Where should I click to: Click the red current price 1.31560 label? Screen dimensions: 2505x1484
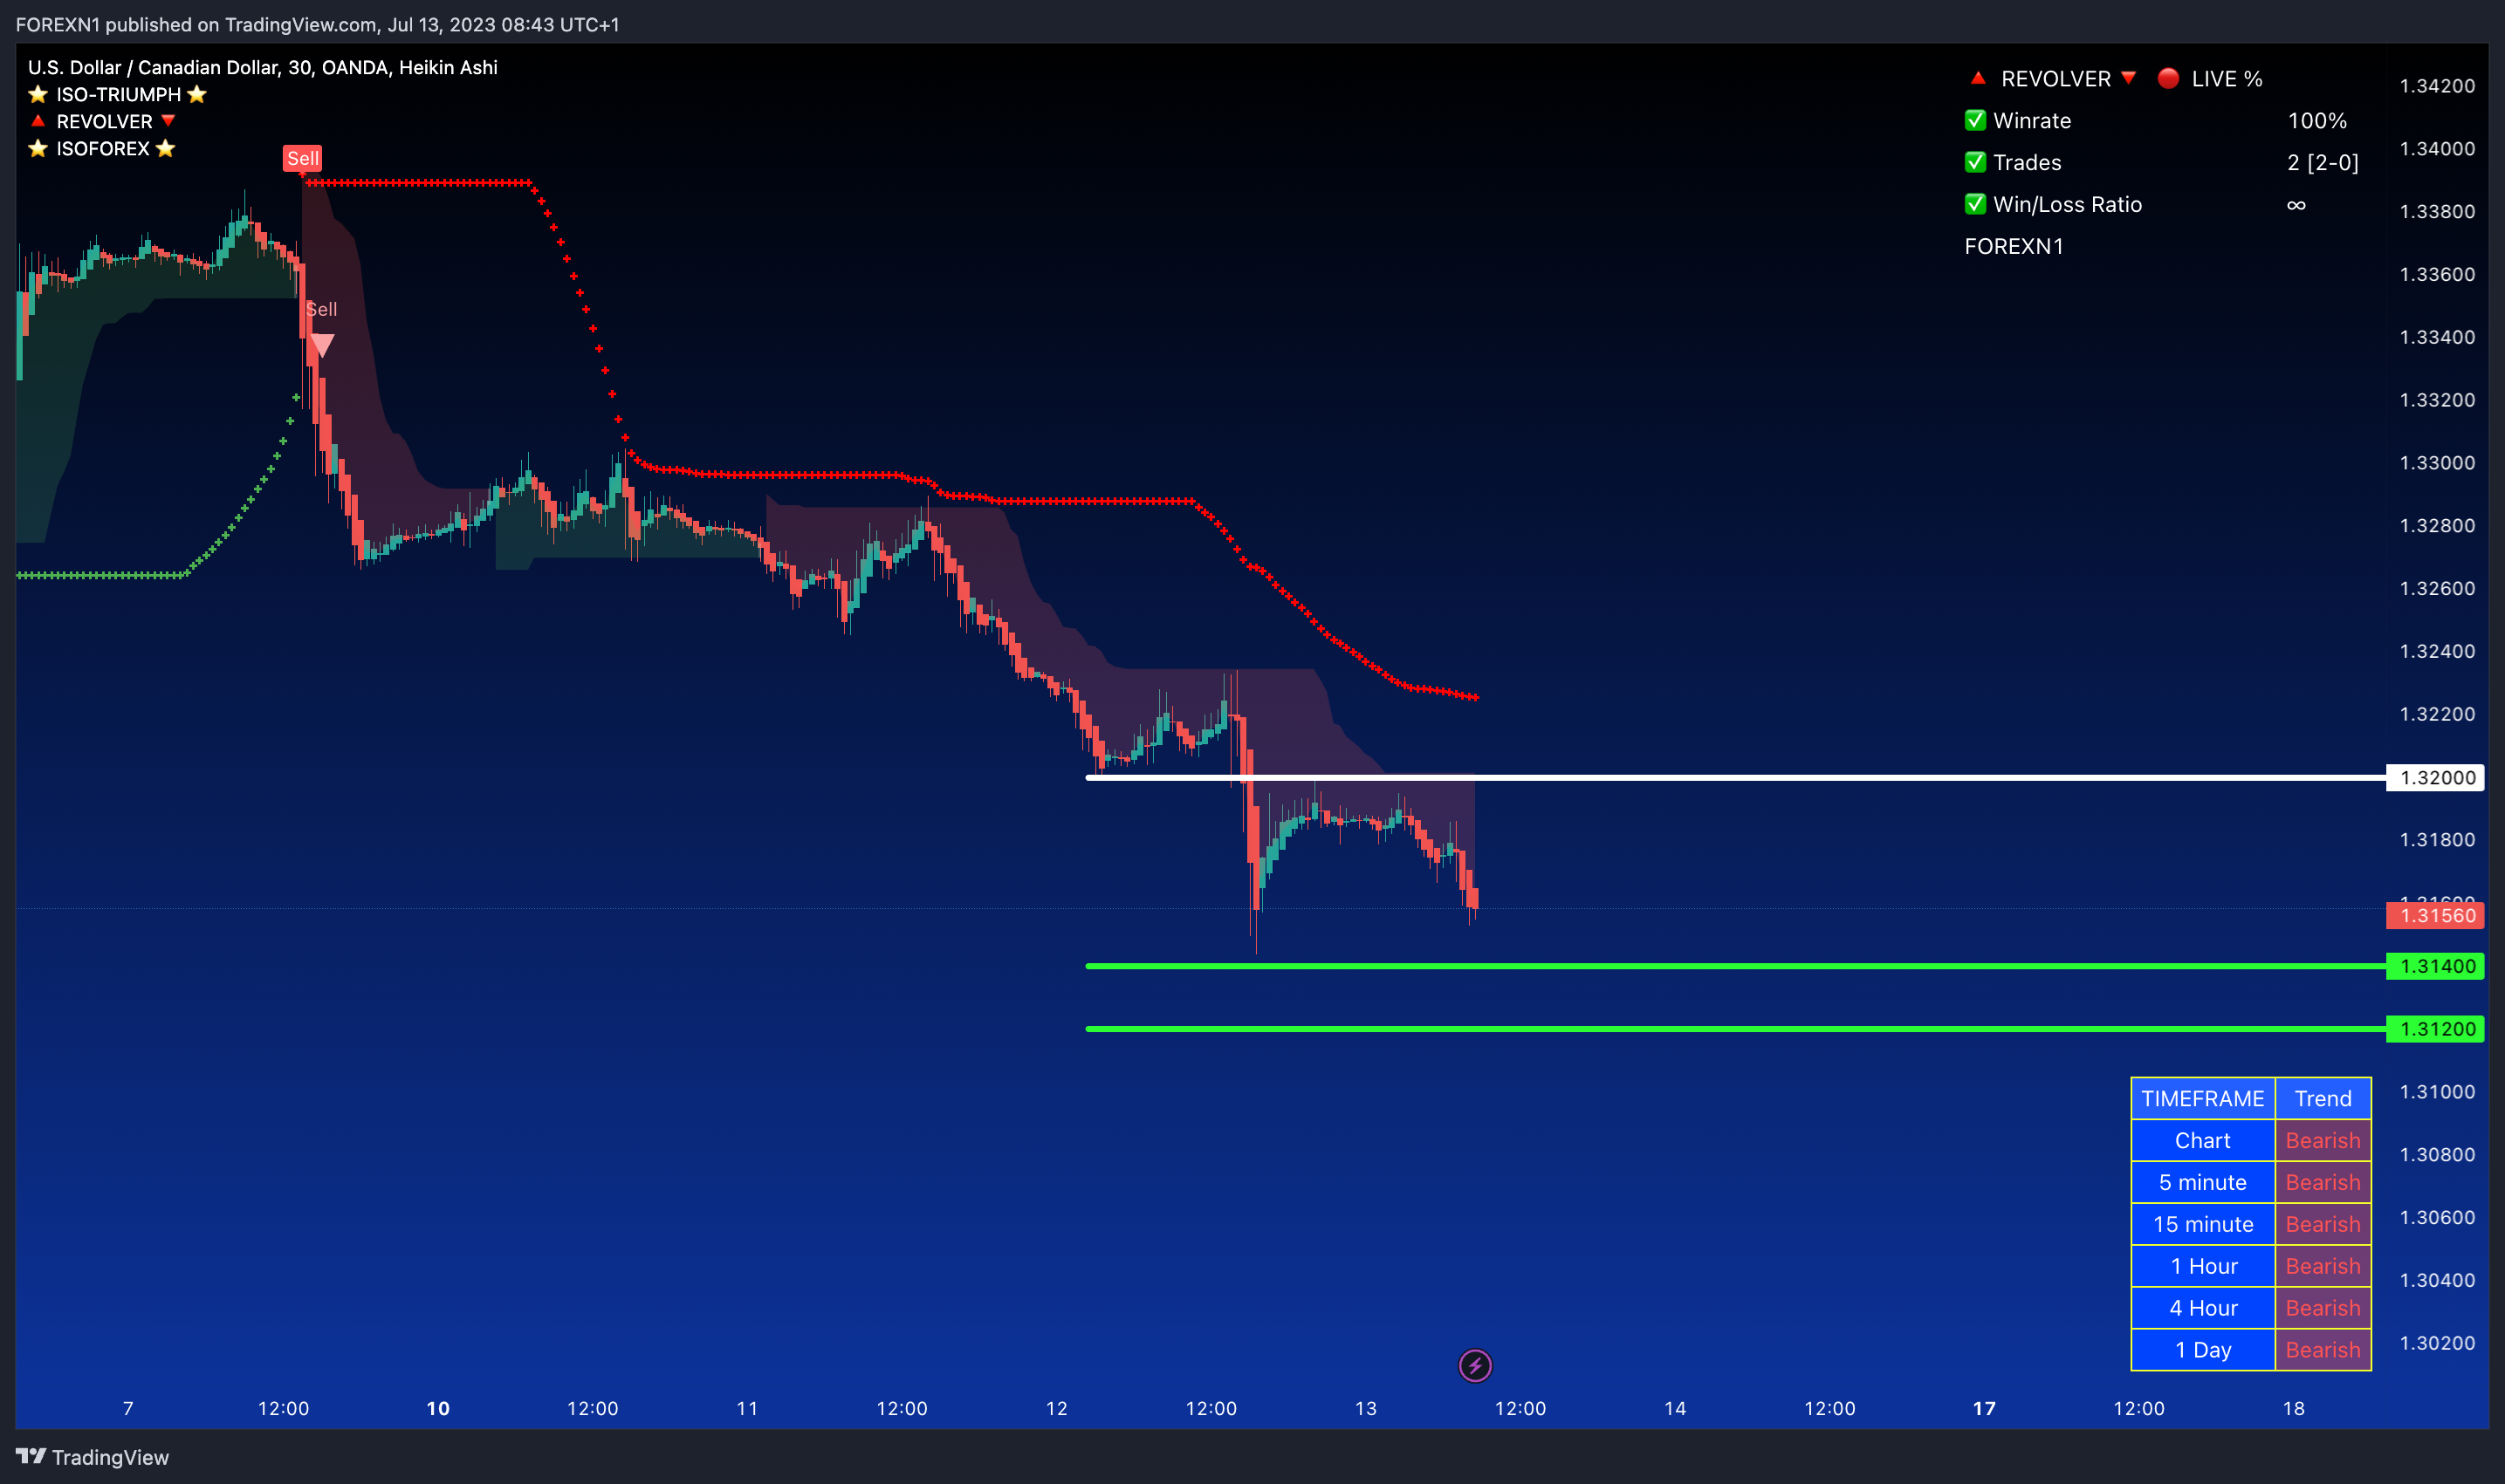2435,915
